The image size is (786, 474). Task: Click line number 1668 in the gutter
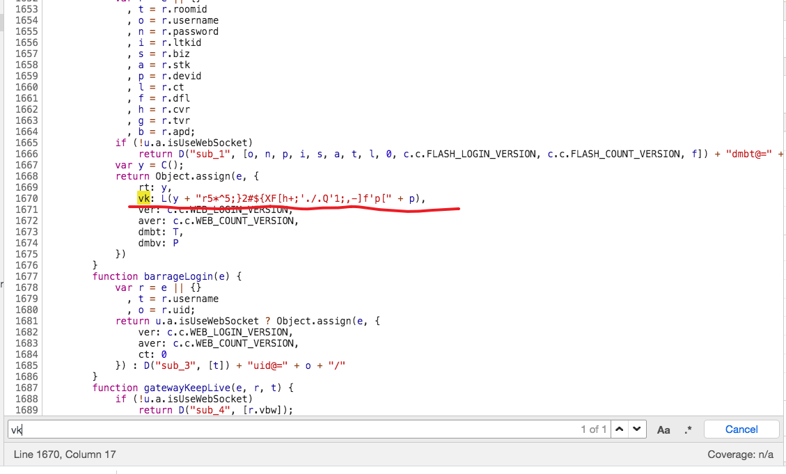click(x=26, y=176)
